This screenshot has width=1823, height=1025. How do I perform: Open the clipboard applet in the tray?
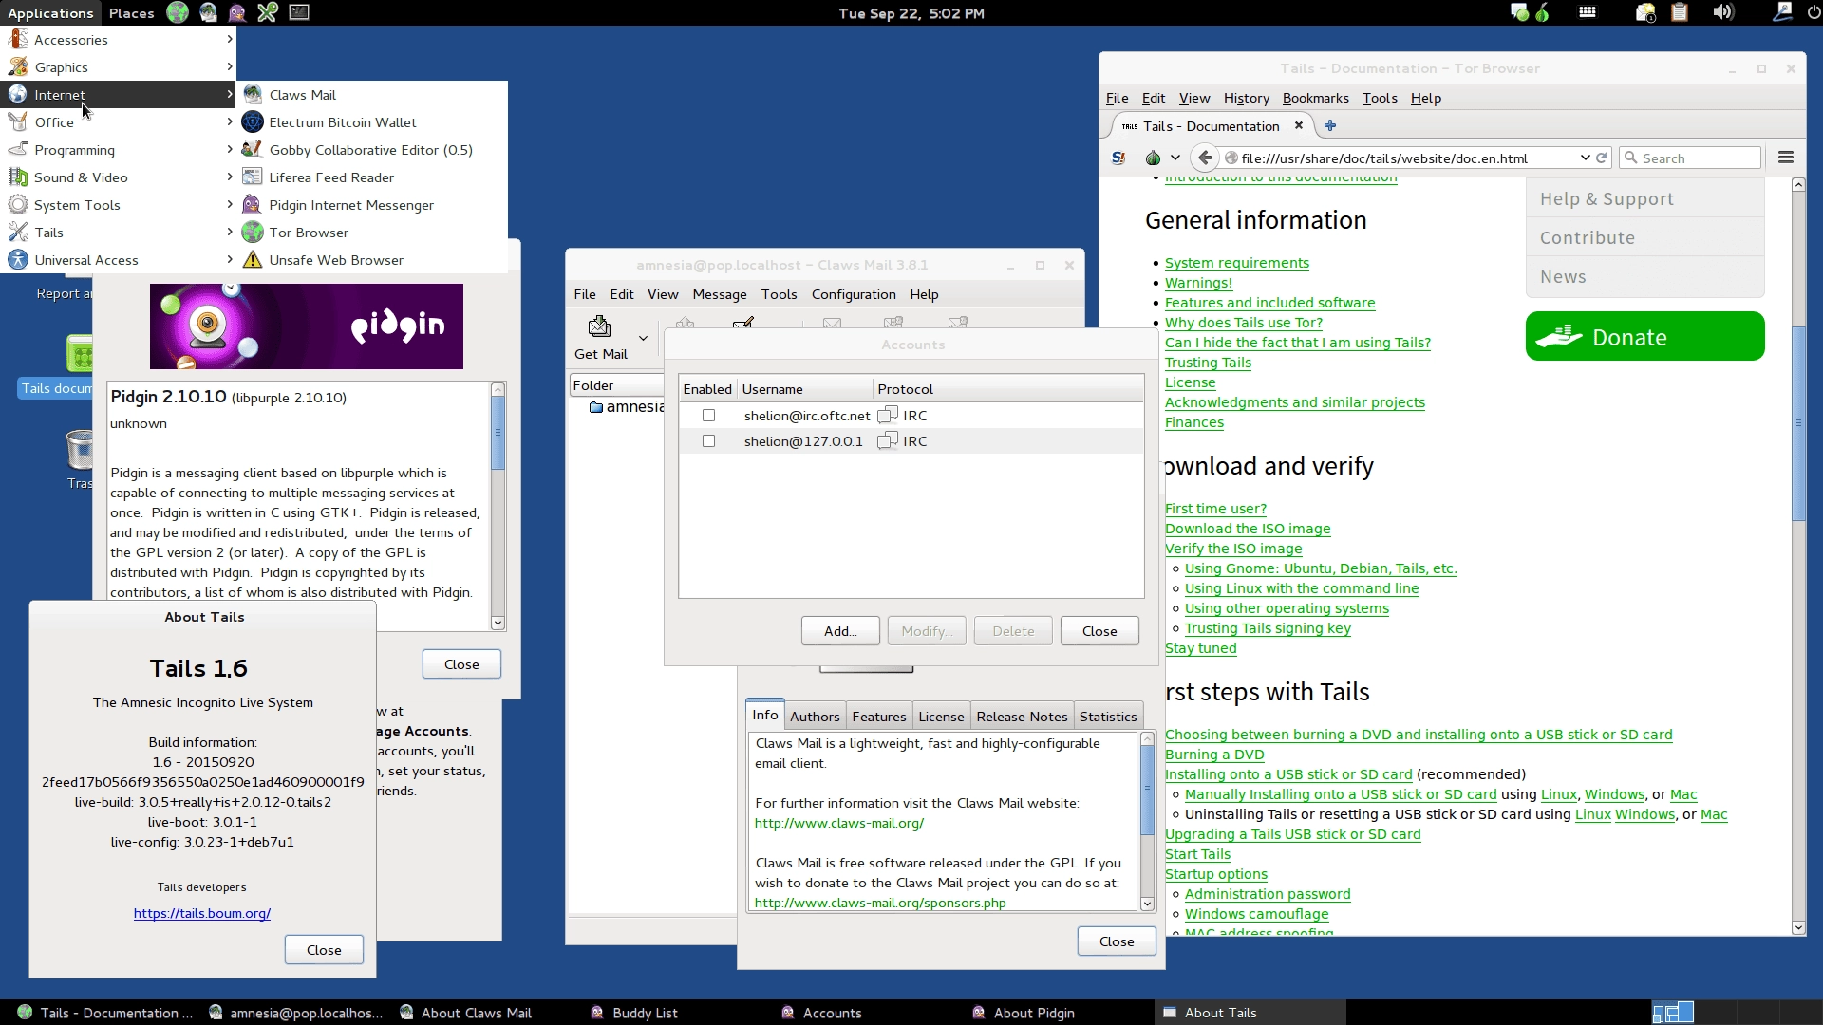coord(1680,12)
